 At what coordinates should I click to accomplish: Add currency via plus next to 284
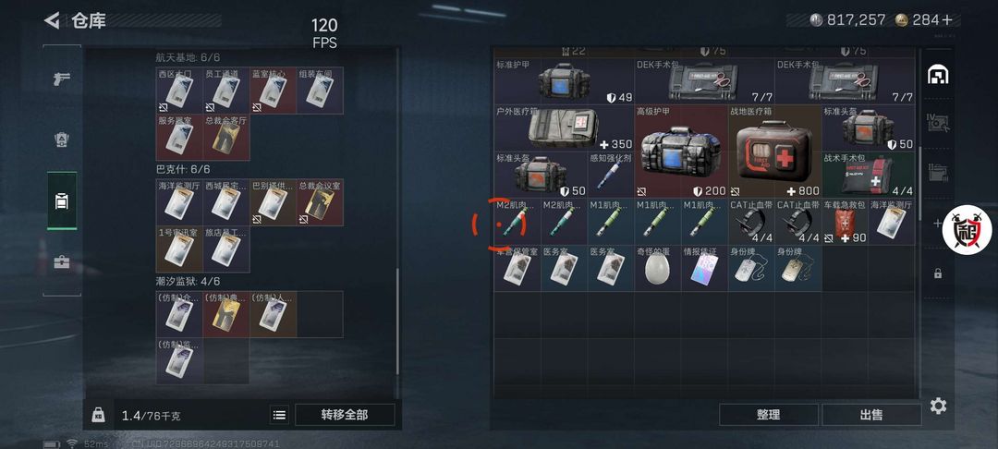coord(948,20)
